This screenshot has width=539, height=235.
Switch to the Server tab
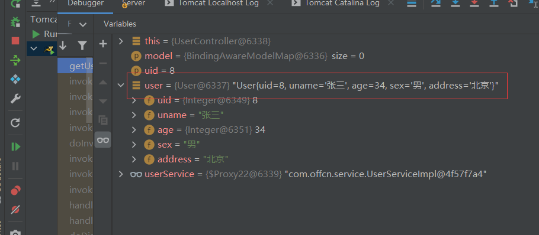(x=133, y=4)
